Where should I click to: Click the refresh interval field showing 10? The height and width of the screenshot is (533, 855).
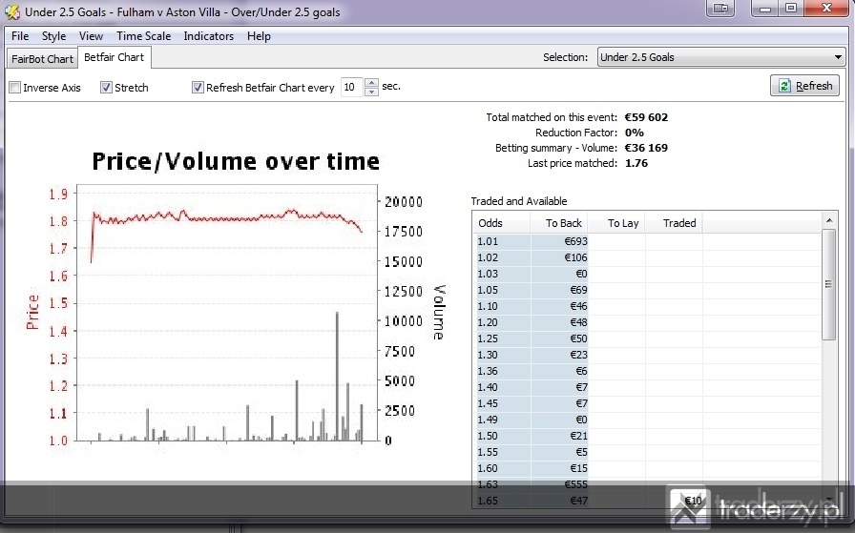coord(352,87)
